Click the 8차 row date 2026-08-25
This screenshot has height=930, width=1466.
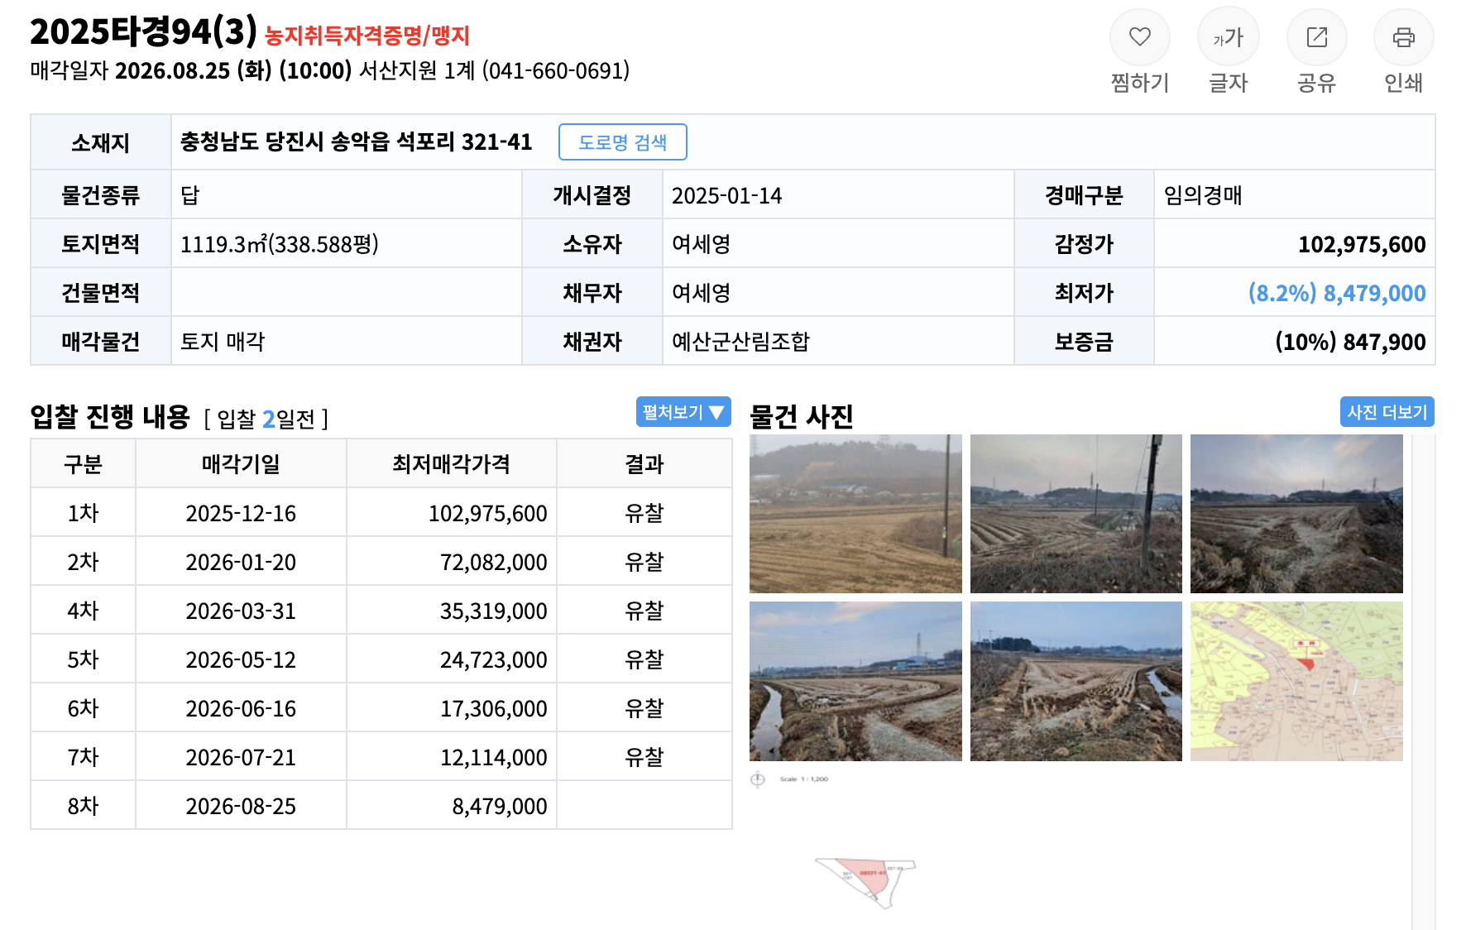coord(241,807)
